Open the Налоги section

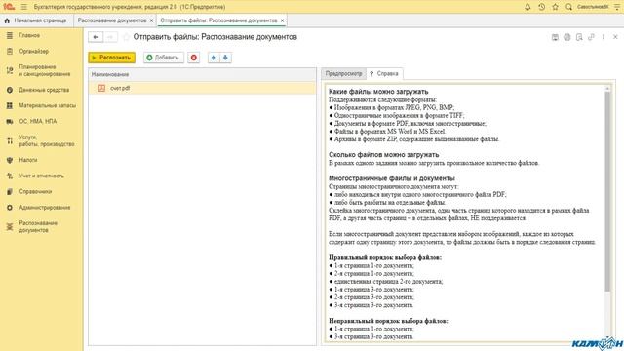(28, 160)
